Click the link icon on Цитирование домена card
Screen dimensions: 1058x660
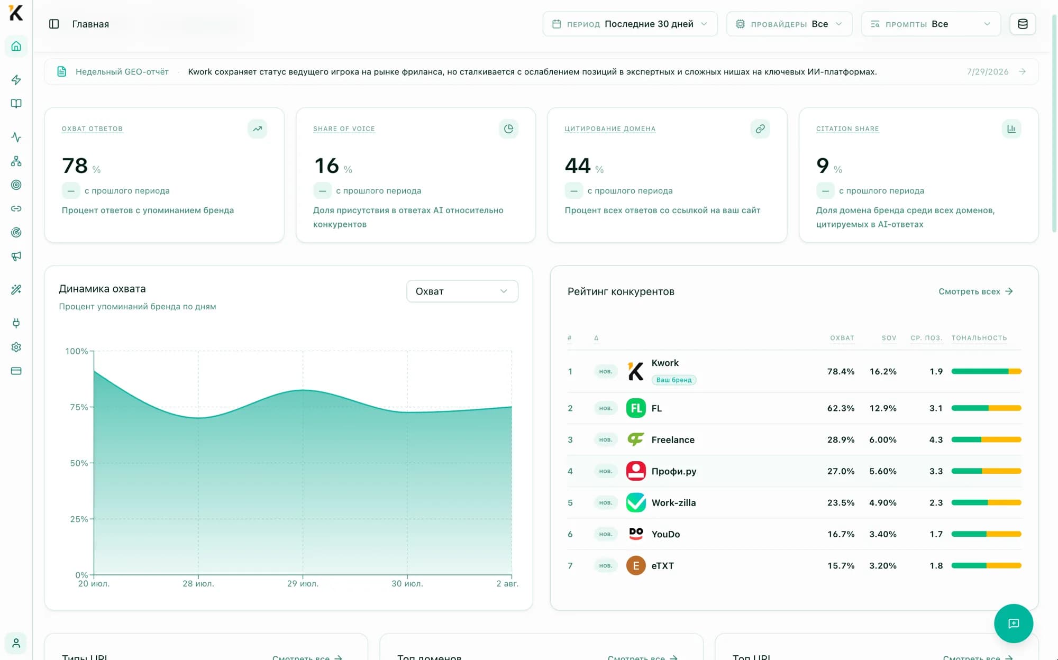[760, 129]
